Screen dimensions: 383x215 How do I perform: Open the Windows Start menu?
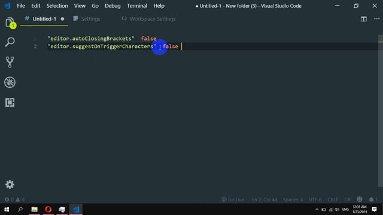(7, 210)
